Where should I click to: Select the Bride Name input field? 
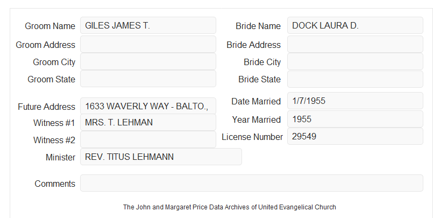point(355,25)
